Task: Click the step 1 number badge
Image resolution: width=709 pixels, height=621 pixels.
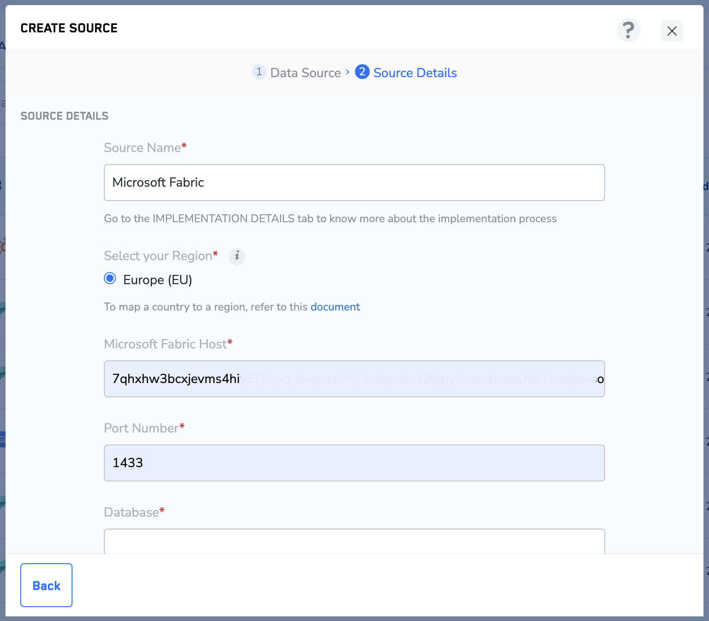Action: click(x=259, y=72)
